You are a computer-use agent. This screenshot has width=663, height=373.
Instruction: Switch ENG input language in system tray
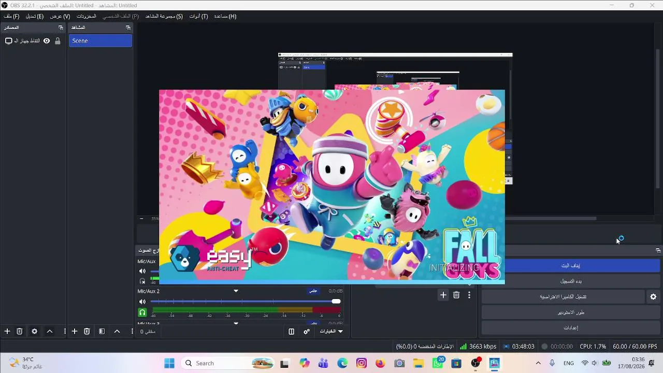[568, 363]
